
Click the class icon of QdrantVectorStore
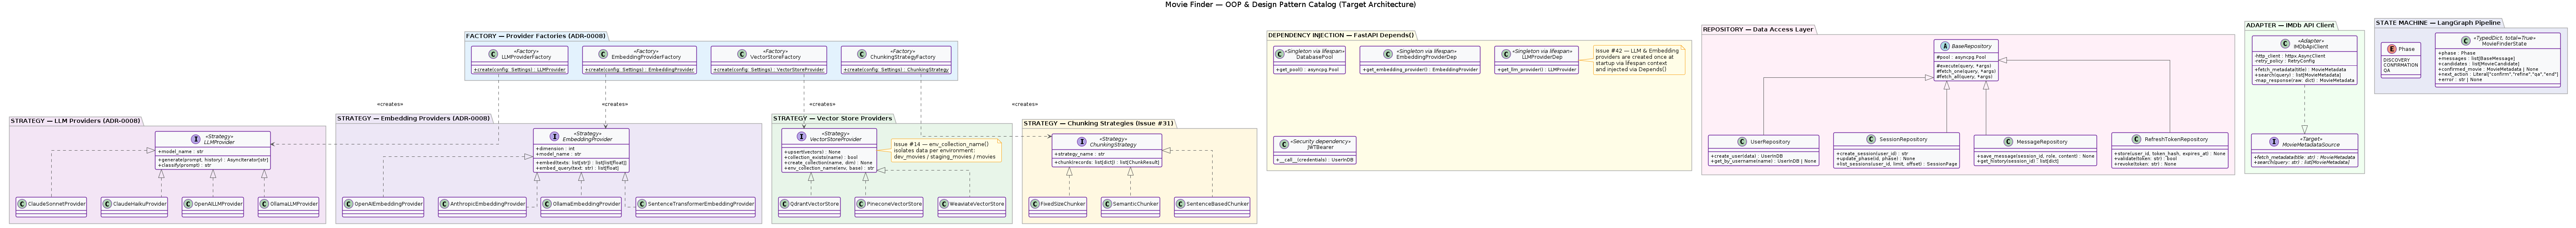click(x=785, y=203)
